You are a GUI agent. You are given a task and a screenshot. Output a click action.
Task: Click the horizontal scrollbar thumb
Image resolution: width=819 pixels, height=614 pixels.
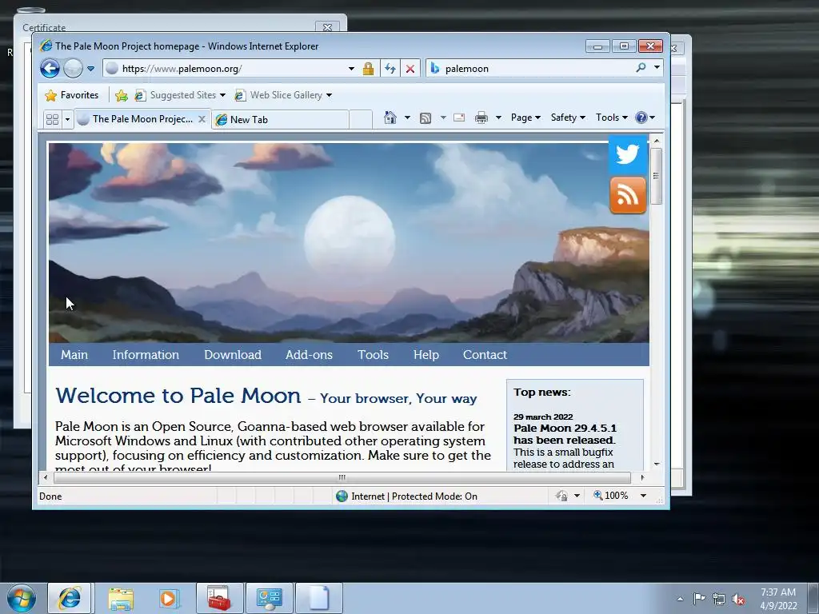point(342,477)
